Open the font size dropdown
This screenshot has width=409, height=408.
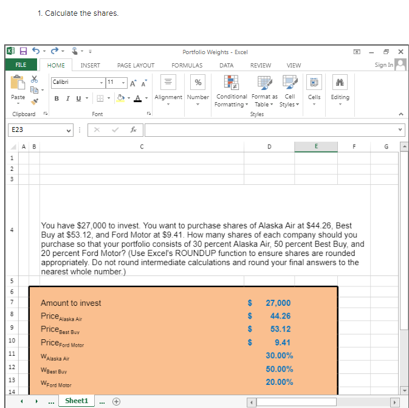coord(123,83)
